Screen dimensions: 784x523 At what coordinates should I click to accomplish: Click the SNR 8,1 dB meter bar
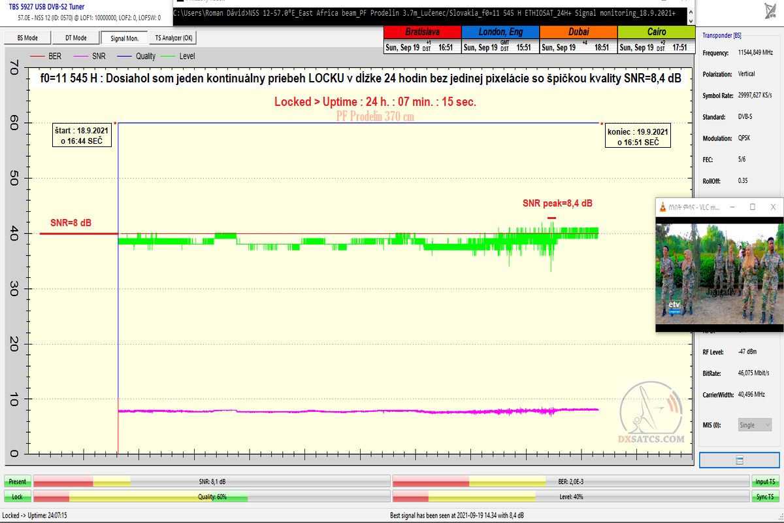click(212, 482)
